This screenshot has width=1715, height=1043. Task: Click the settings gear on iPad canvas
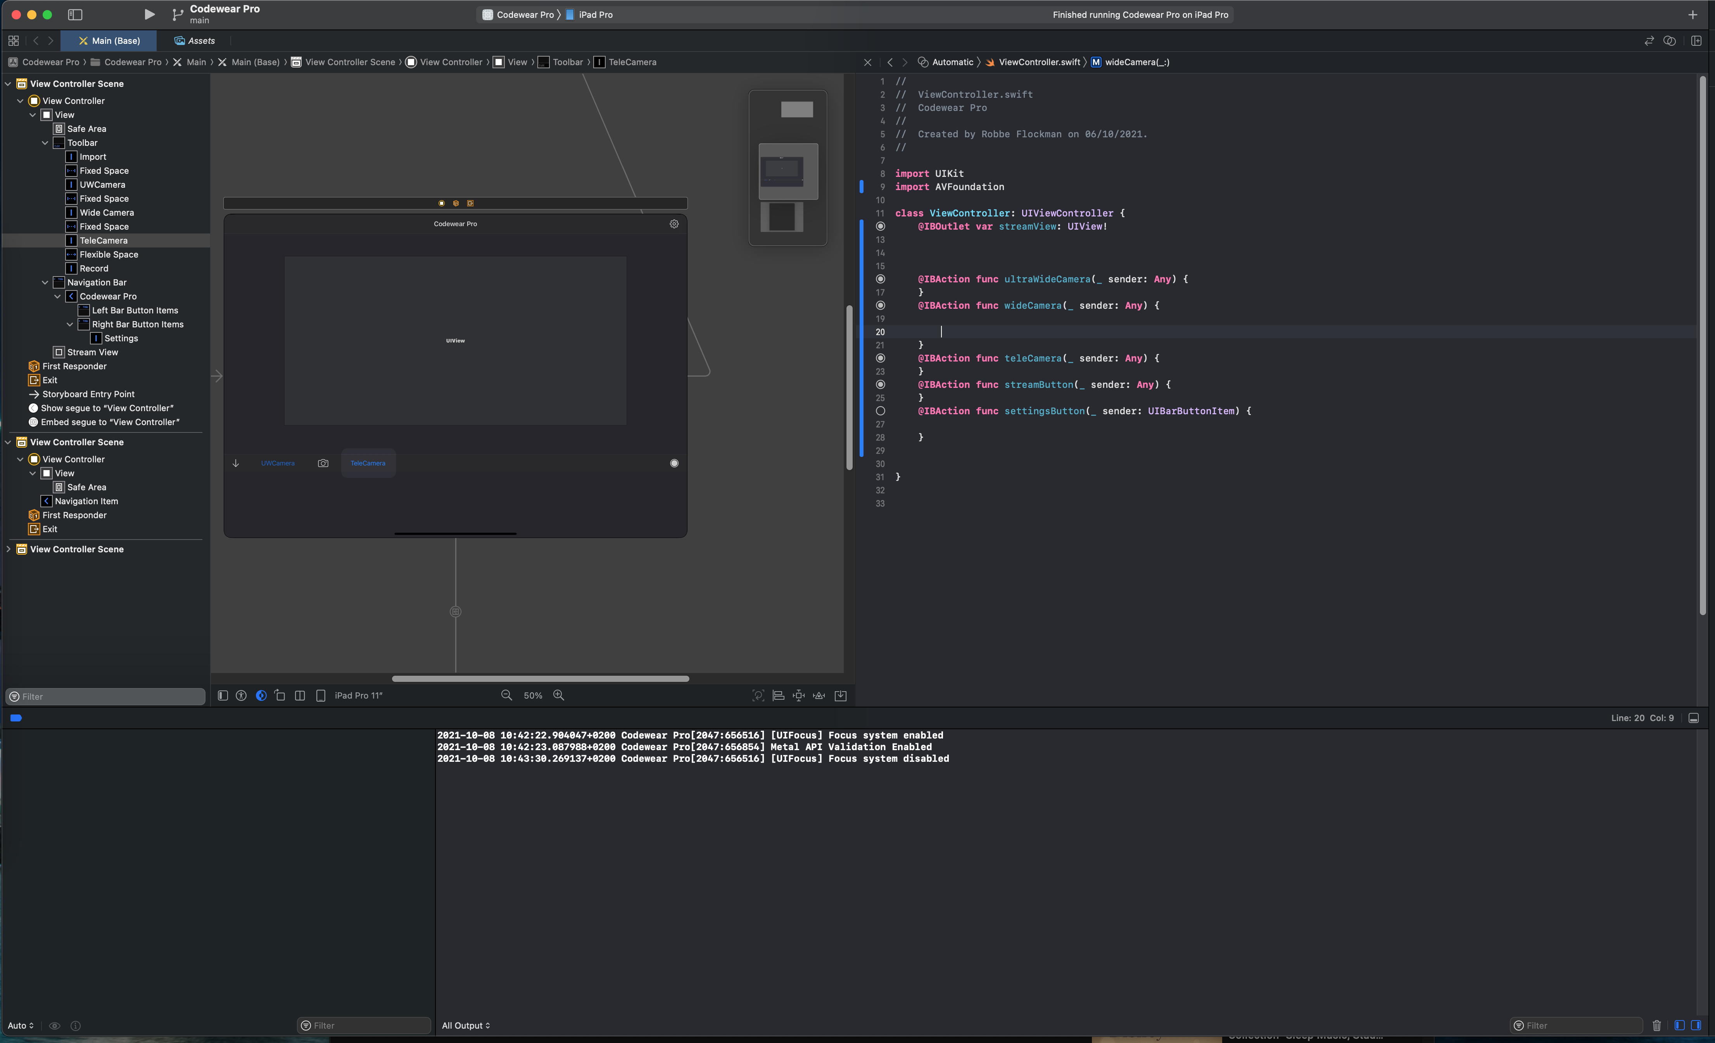pyautogui.click(x=674, y=223)
